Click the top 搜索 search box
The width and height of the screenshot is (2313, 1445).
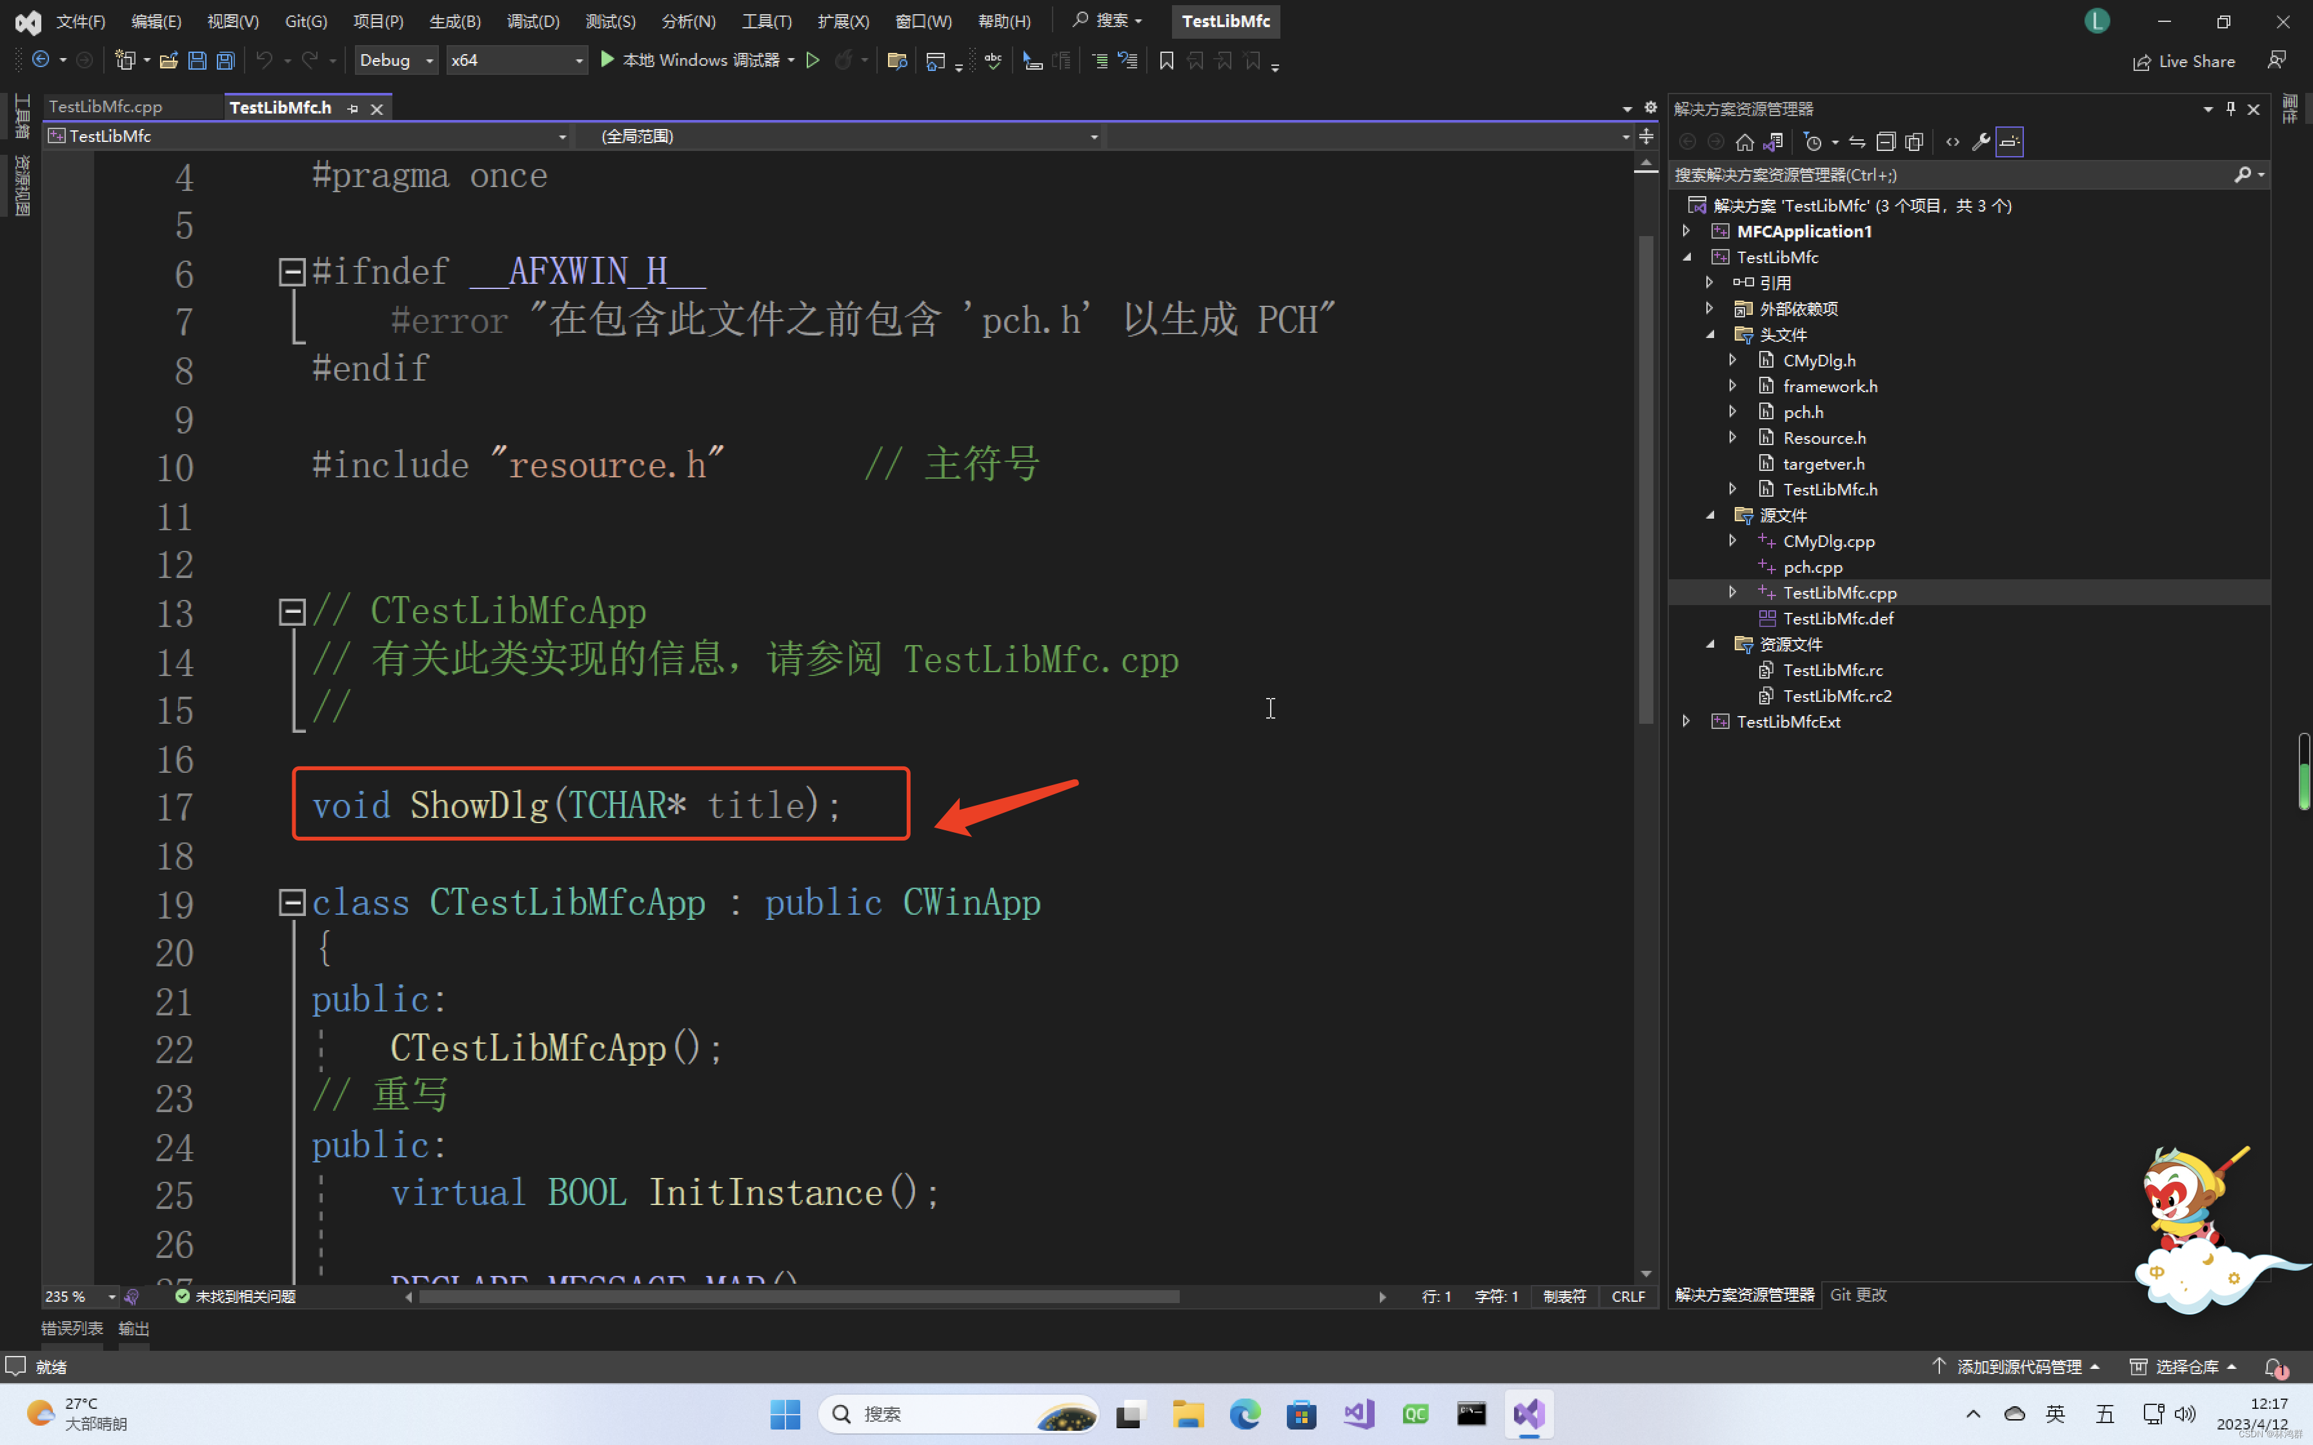click(x=1107, y=20)
